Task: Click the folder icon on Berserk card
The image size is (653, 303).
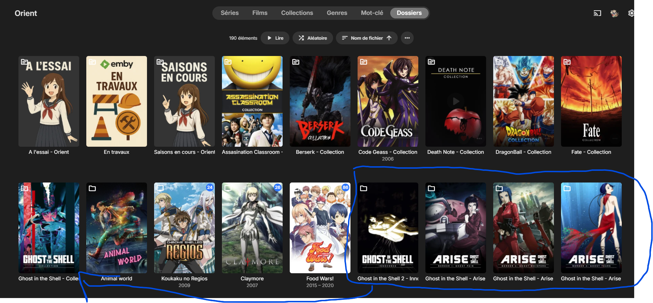Action: coord(296,62)
